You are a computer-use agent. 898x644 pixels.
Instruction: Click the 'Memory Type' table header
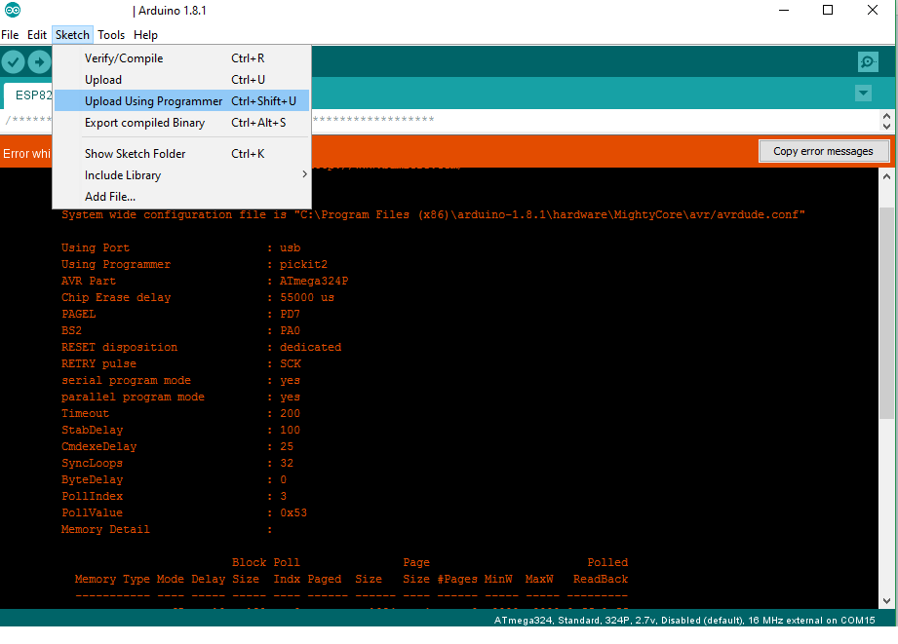click(112, 580)
